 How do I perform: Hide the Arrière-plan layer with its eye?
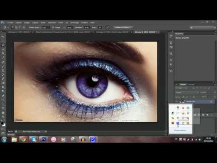pyautogui.click(x=177, y=102)
